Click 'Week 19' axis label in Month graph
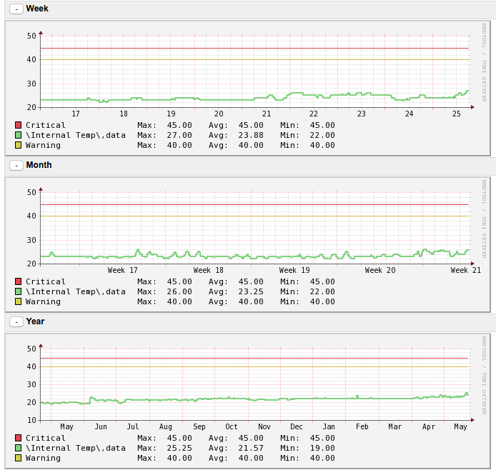 294,271
